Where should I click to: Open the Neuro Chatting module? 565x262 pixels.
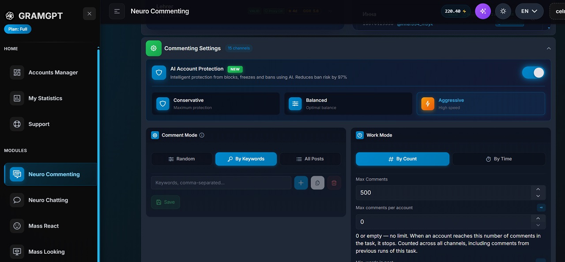pos(51,200)
